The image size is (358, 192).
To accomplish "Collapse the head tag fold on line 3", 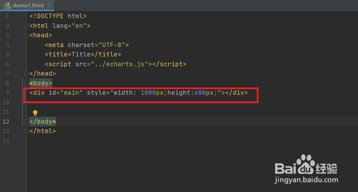I will [x=26, y=36].
